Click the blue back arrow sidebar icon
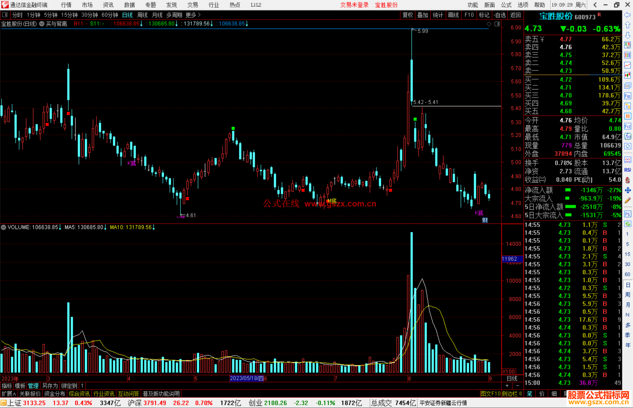 click(x=627, y=15)
